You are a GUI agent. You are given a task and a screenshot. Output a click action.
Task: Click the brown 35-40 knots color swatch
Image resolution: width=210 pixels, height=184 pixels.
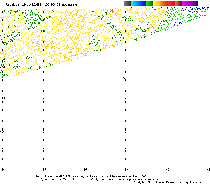[179, 3]
